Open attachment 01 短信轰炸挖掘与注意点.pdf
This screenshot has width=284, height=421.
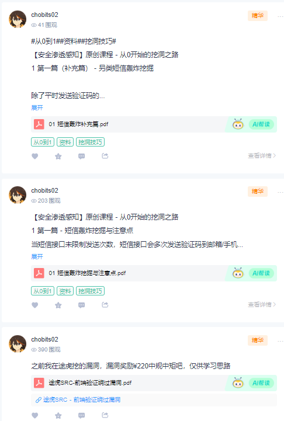87,273
